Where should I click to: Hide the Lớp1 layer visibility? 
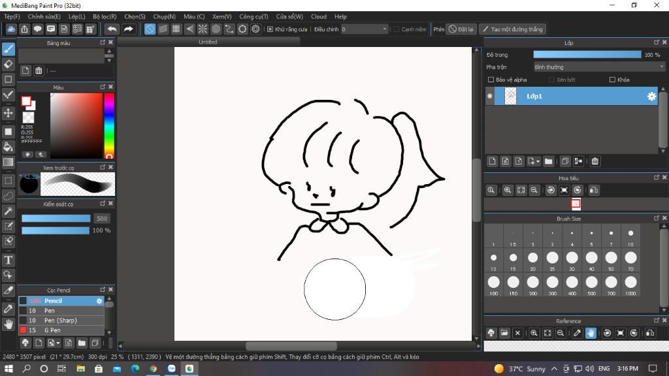tap(490, 97)
